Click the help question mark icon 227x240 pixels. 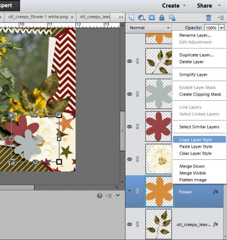tap(100, 195)
